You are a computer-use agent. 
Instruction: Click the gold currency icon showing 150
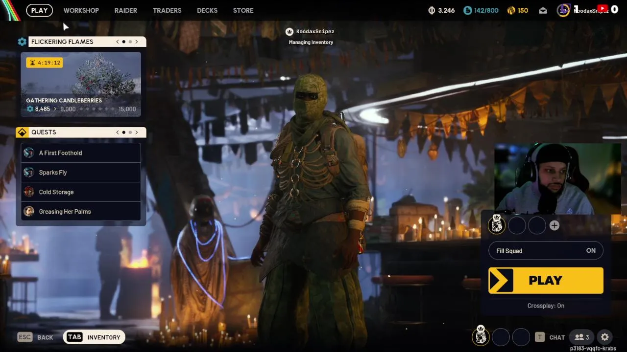click(x=511, y=10)
